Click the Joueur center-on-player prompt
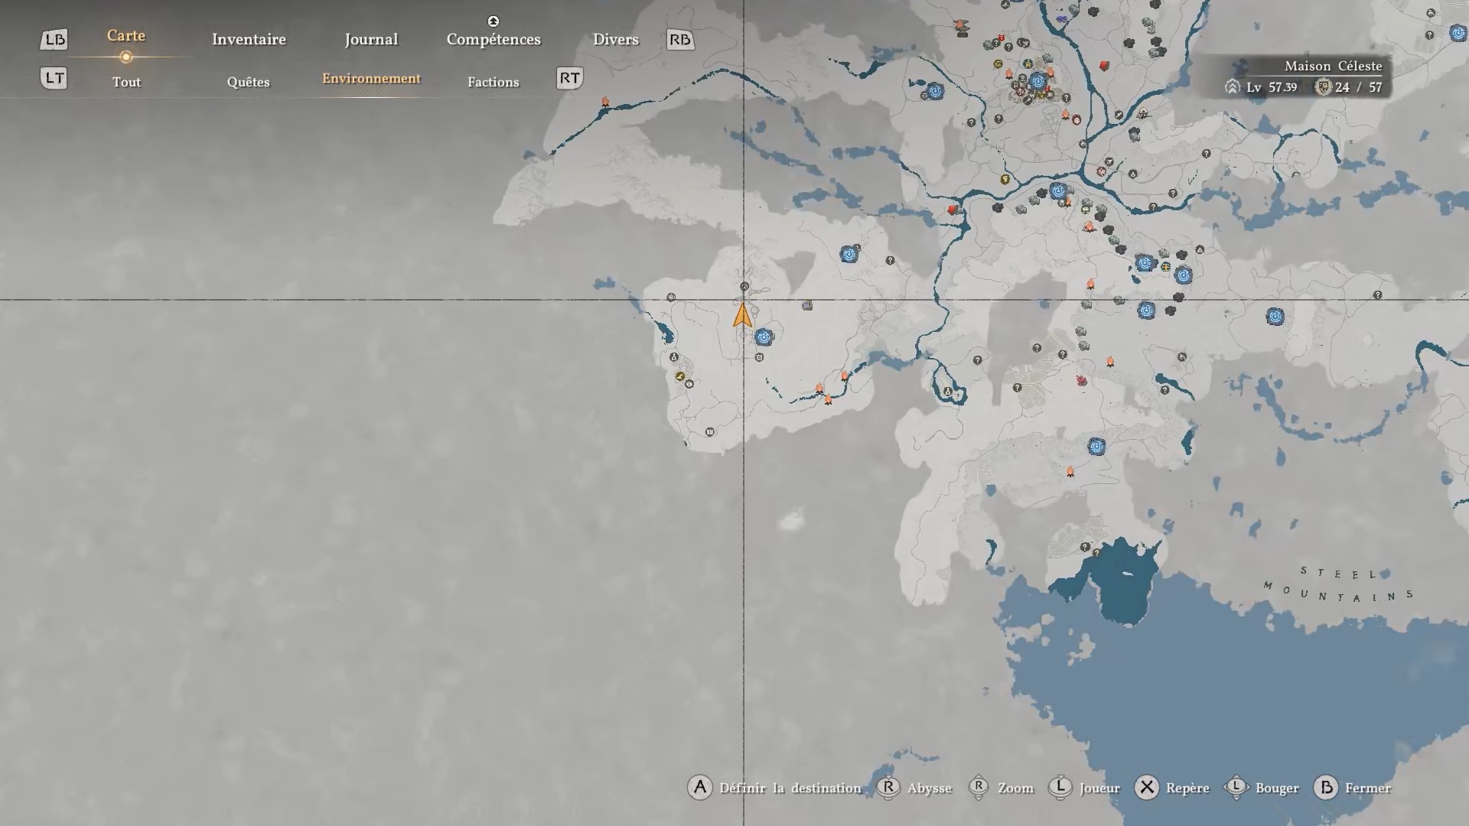Image resolution: width=1469 pixels, height=826 pixels. tap(1099, 788)
